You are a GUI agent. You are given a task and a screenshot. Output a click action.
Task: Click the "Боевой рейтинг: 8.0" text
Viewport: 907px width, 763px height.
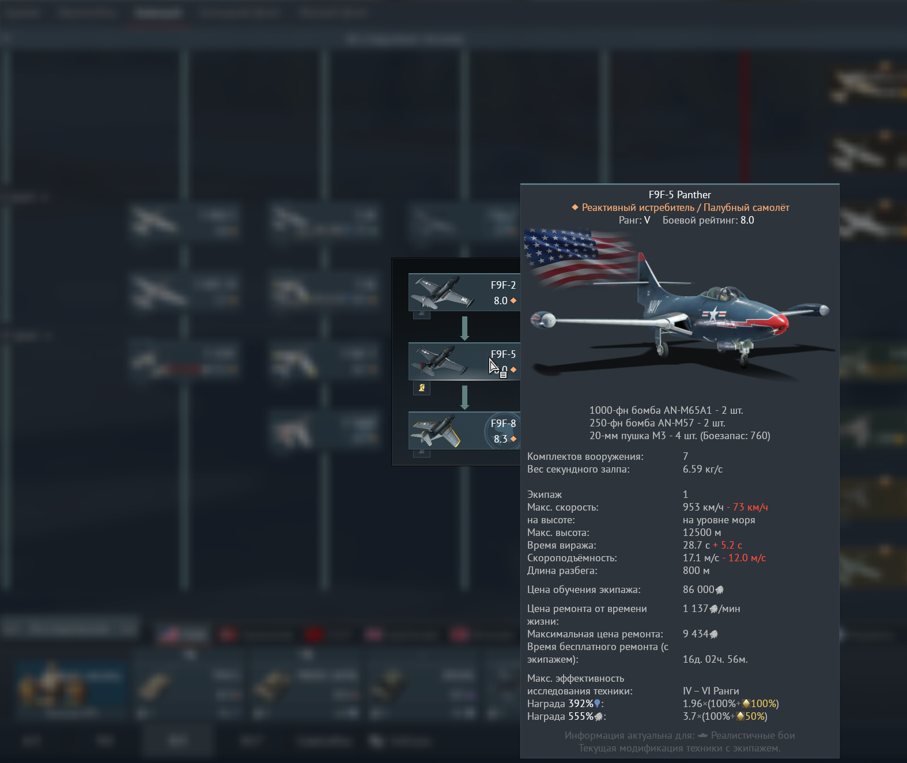click(708, 220)
